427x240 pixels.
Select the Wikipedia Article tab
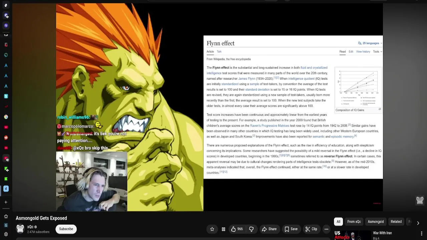pos(210,51)
